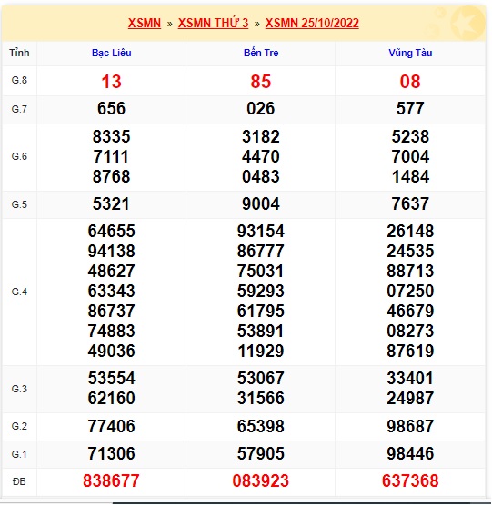Select the G.4 row label
This screenshot has height=505, width=492.
(x=19, y=292)
